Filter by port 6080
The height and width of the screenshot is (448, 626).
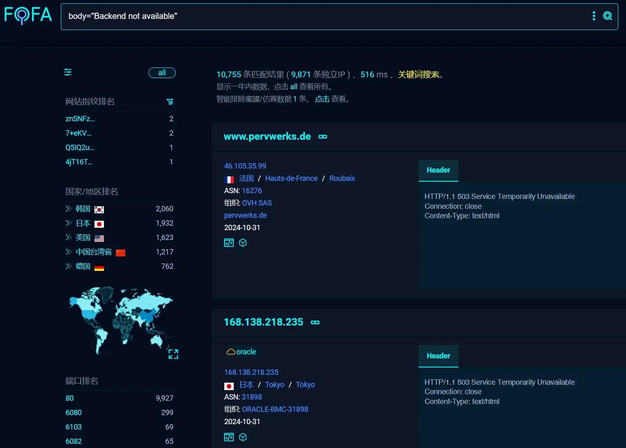(x=74, y=413)
